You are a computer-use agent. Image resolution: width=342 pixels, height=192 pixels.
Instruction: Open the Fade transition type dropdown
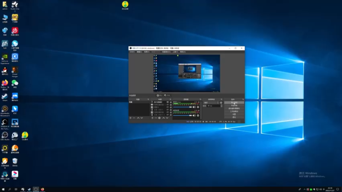click(211, 102)
